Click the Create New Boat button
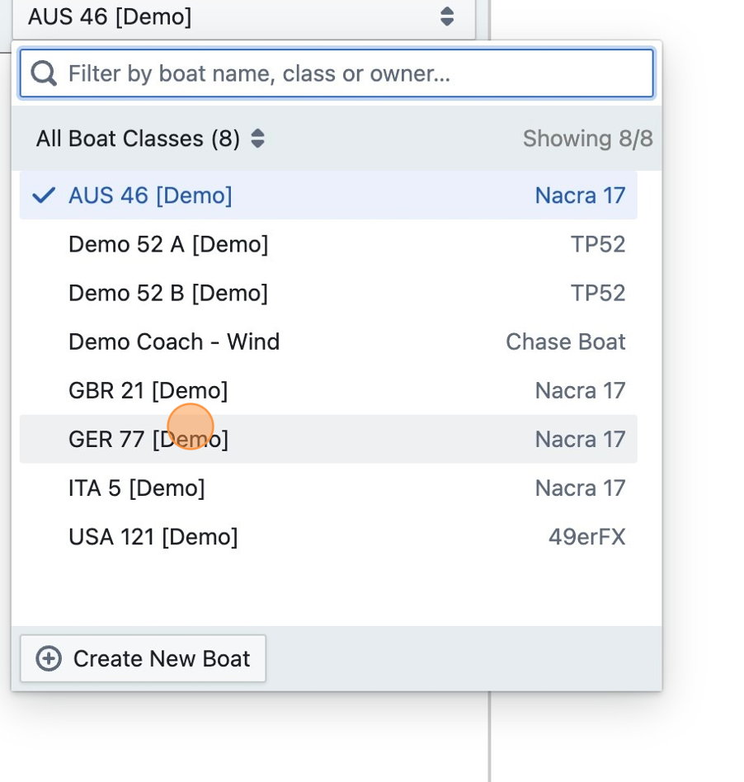Viewport: 744px width, 782px height. pyautogui.click(x=144, y=658)
